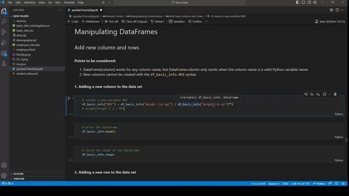Image resolution: width=349 pixels, height=196 pixels.
Task: Open the Selection menu
Action: click(29, 2)
